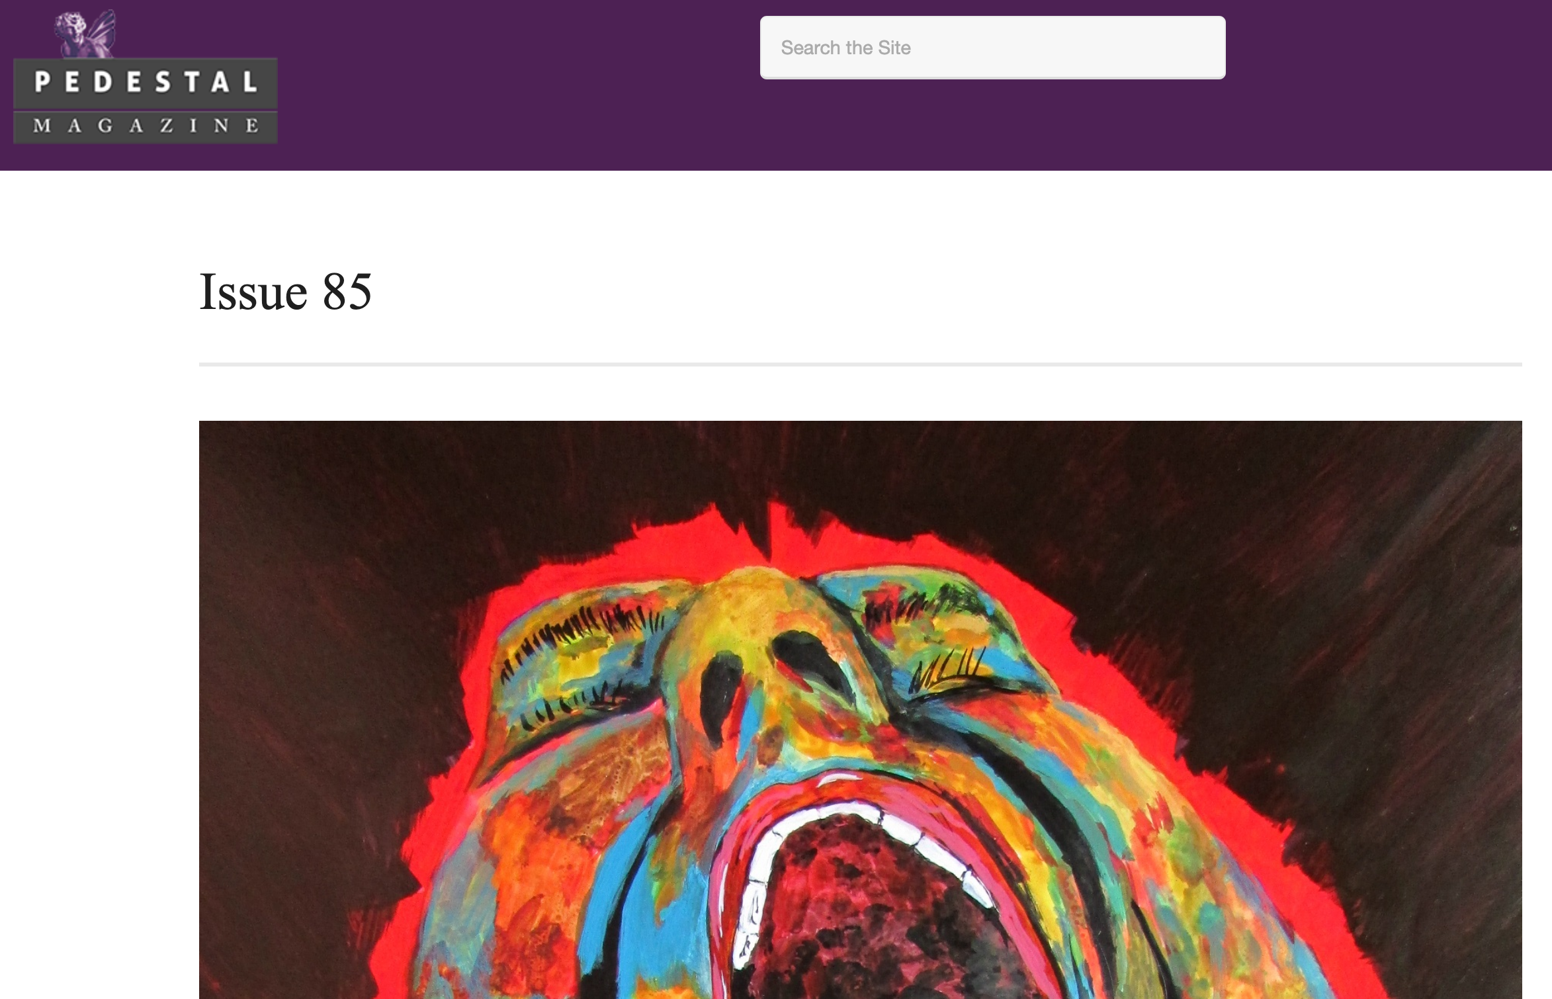The height and width of the screenshot is (999, 1552).
Task: Click the Issue 85 heading
Action: [285, 292]
